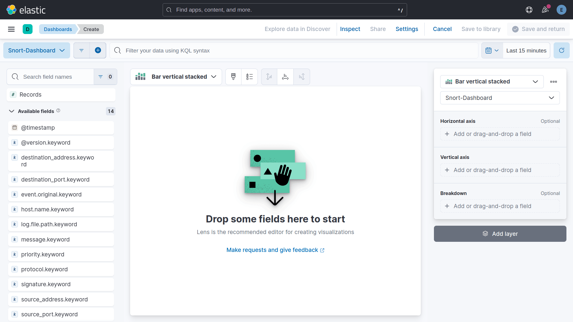573x322 pixels.
Task: Open the Inspect menu item
Action: coord(350,29)
